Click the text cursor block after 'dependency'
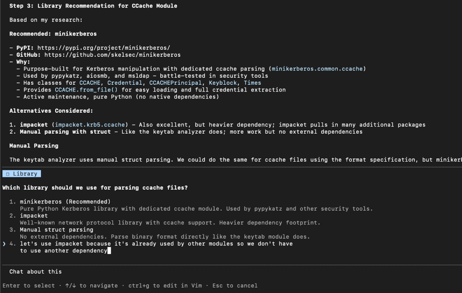The height and width of the screenshot is (293, 462). click(x=109, y=251)
